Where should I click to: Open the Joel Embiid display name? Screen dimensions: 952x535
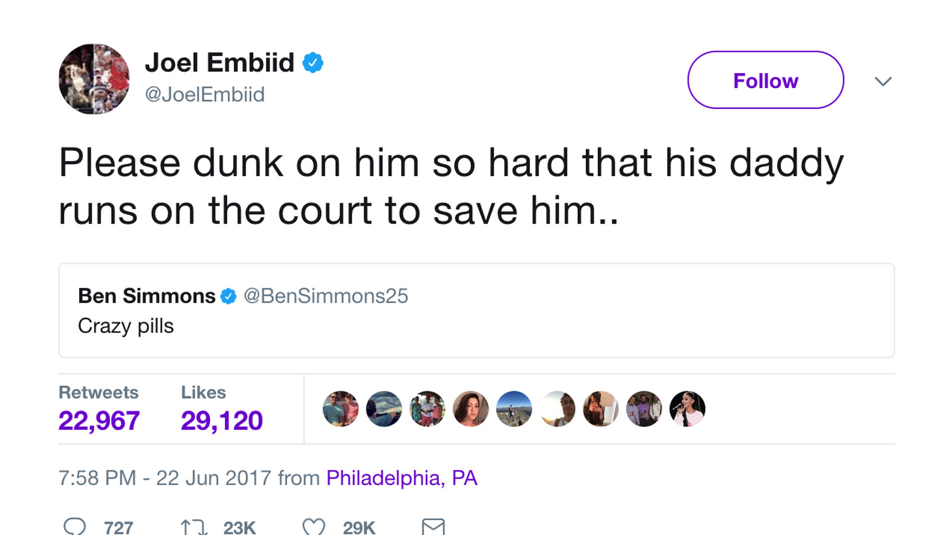coord(220,62)
